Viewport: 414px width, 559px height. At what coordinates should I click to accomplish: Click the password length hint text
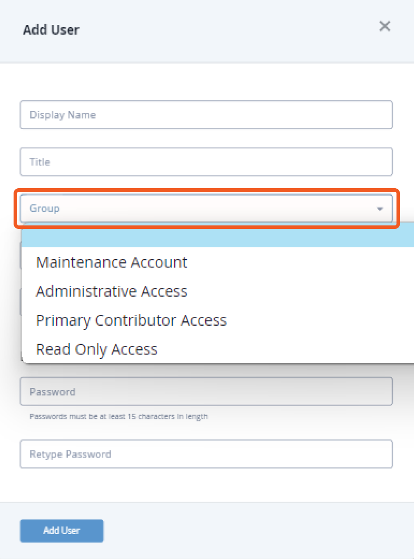pos(119,416)
